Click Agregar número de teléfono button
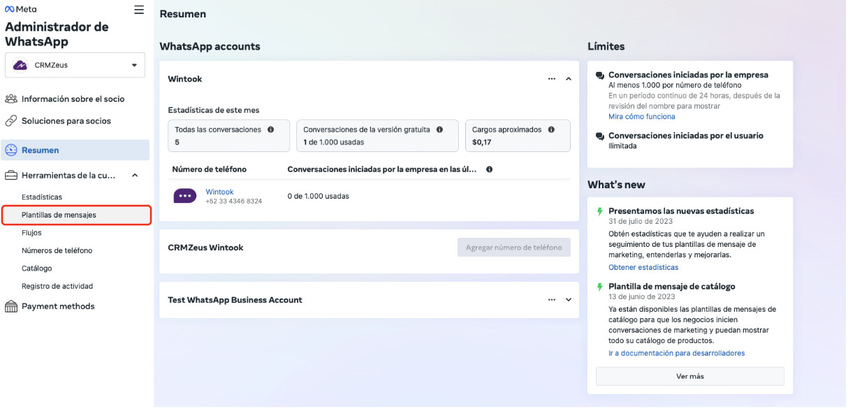The height and width of the screenshot is (408, 848). [x=513, y=248]
